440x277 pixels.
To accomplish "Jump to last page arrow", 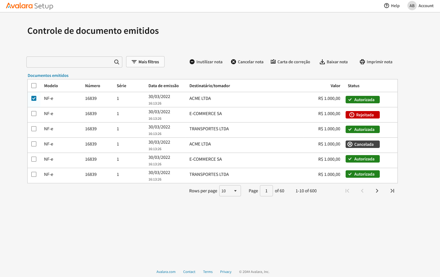I will (392, 191).
